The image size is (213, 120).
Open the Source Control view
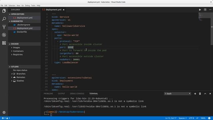point(4,27)
